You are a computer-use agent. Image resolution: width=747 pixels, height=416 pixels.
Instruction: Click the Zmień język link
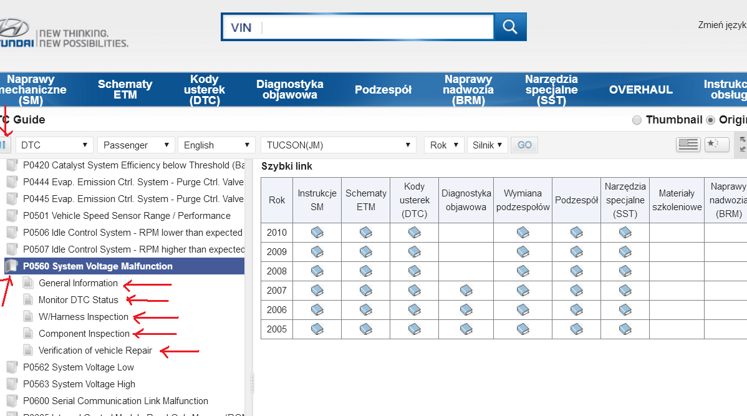click(722, 25)
